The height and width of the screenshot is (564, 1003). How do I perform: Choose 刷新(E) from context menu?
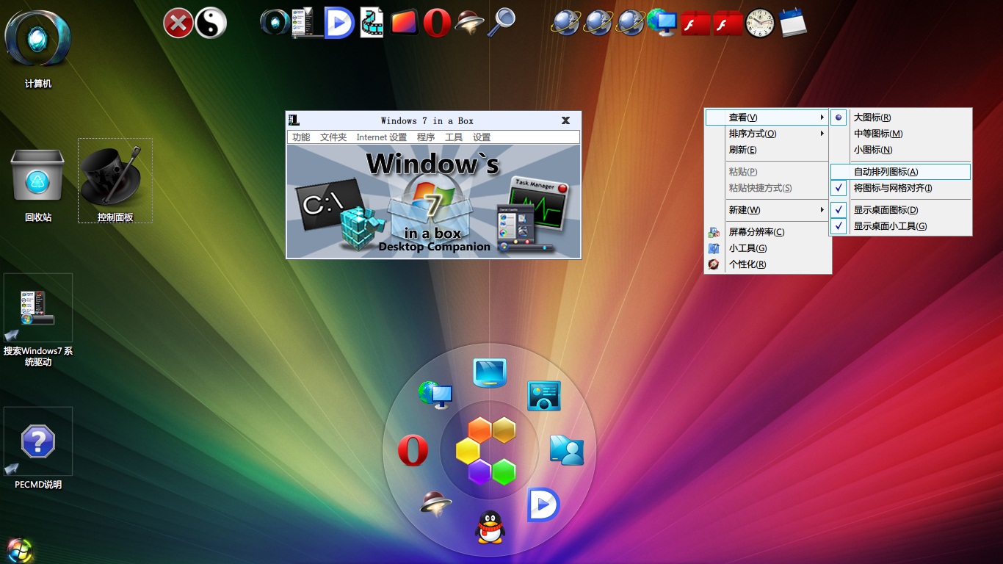[767, 150]
